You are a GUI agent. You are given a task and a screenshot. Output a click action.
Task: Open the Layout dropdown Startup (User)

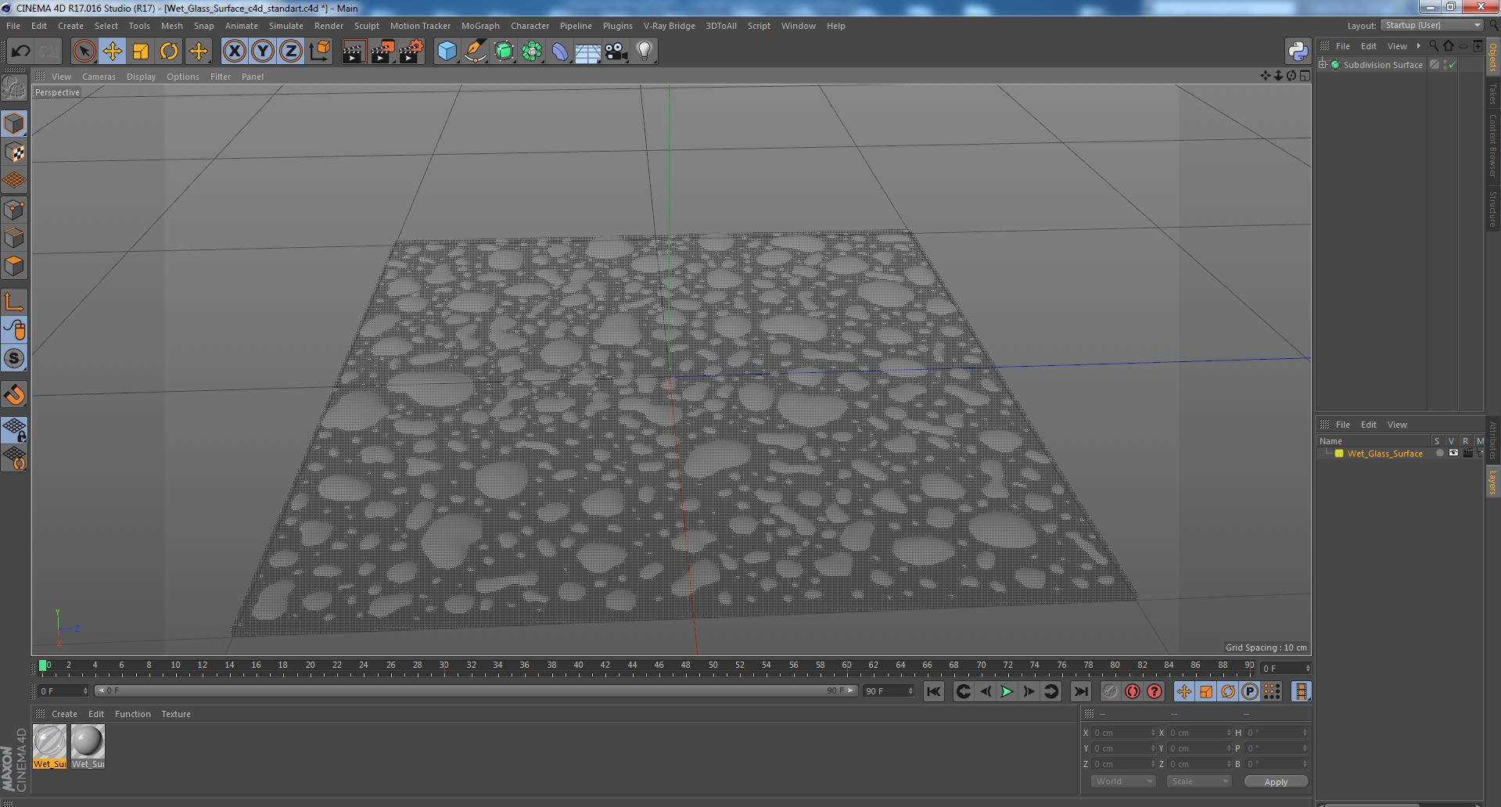[1431, 26]
